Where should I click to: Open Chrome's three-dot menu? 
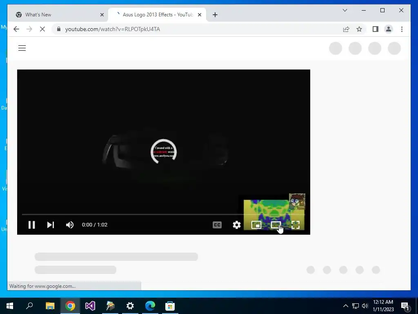pos(402,29)
